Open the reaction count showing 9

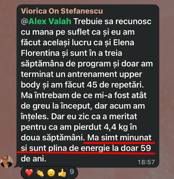click(72, 172)
